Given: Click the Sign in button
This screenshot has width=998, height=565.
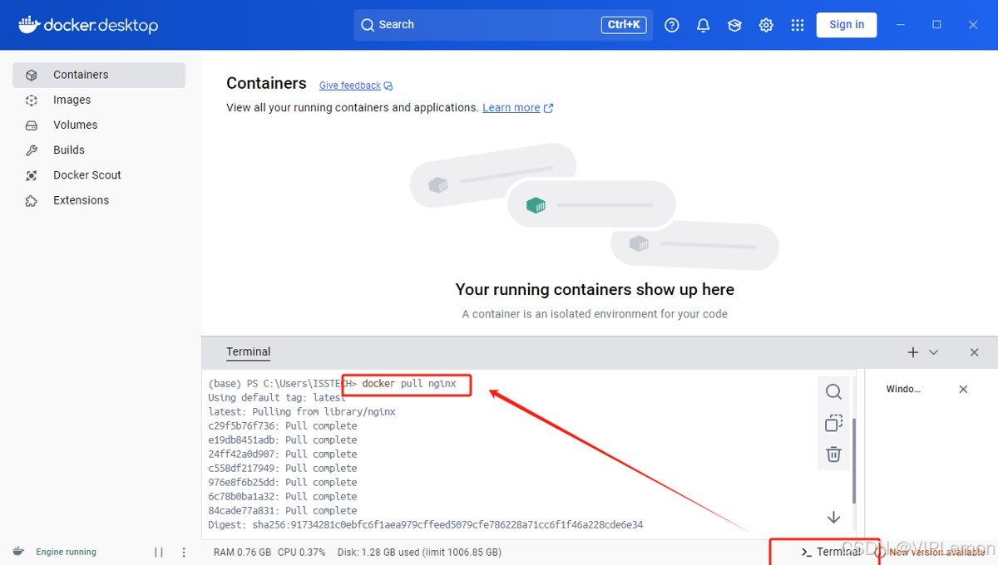Looking at the screenshot, I should [847, 25].
